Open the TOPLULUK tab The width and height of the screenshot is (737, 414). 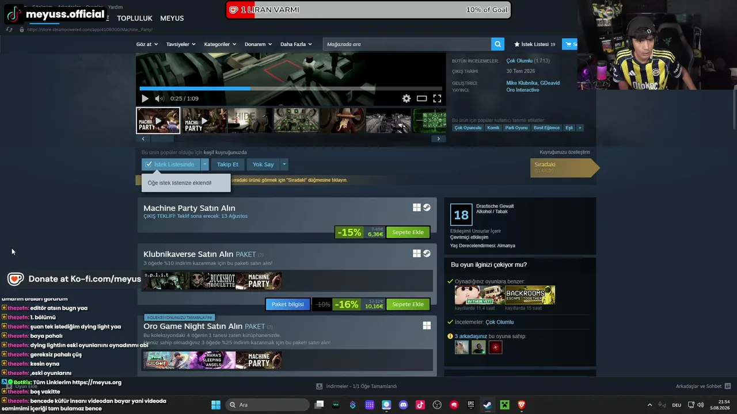[134, 18]
